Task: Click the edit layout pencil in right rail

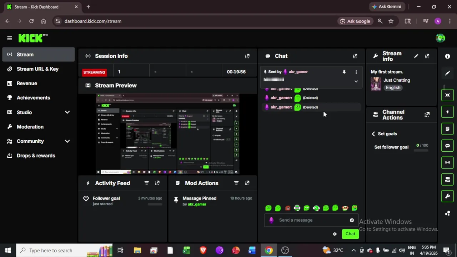Action: [447, 73]
